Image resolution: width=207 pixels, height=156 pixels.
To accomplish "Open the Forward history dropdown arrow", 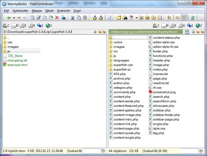I will 24,18.
